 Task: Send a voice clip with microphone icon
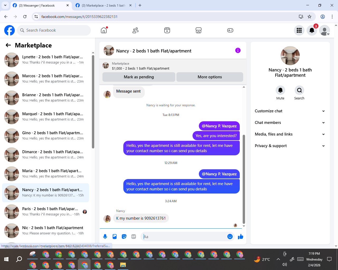click(105, 237)
